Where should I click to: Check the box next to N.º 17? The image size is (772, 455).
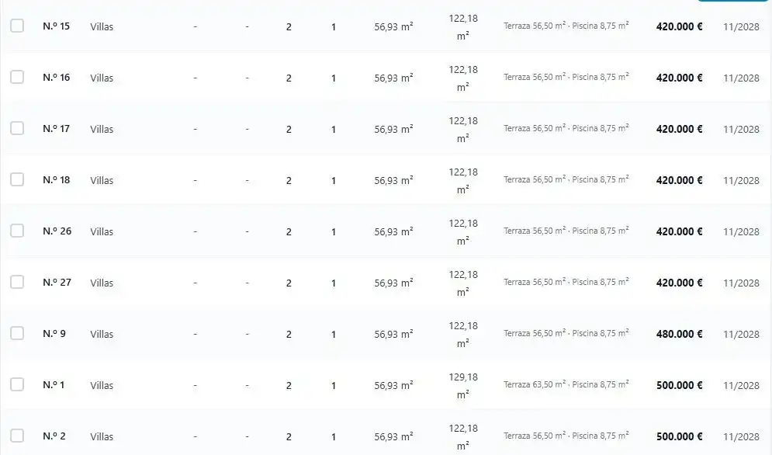17,128
